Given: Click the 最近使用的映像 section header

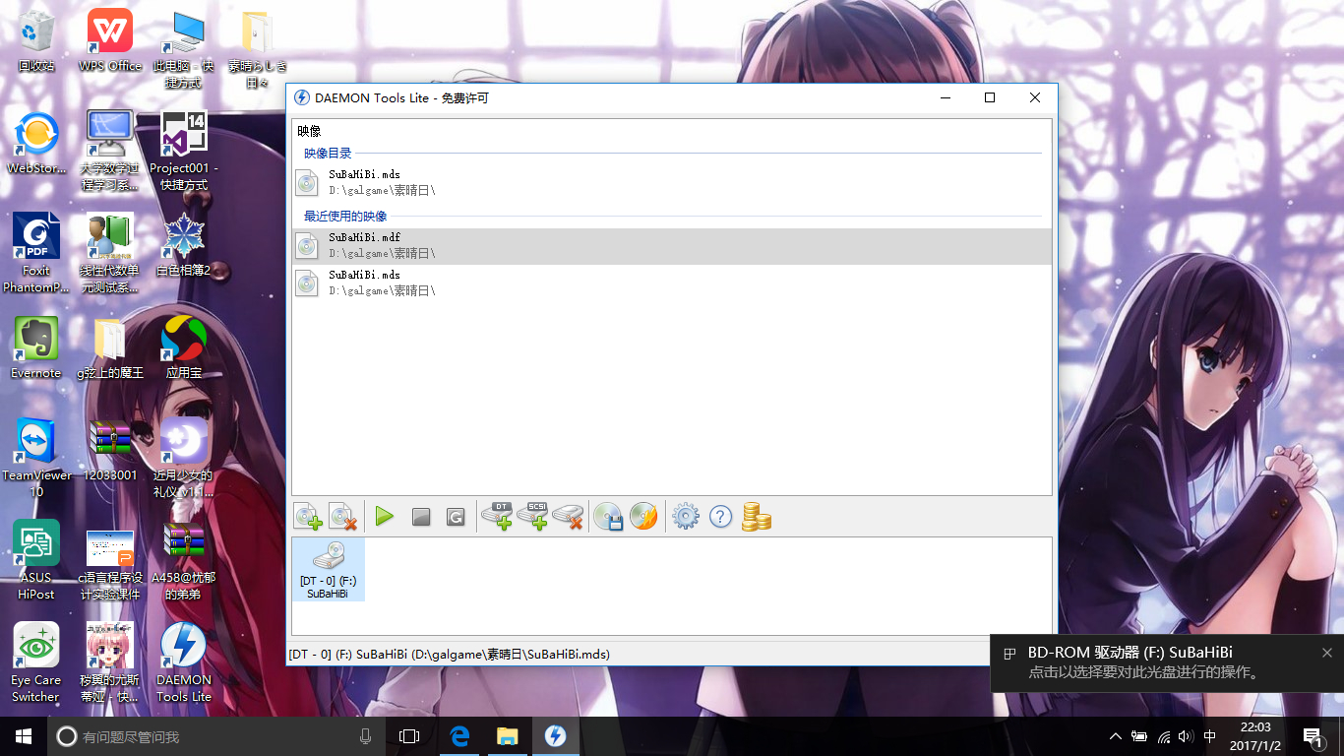Looking at the screenshot, I should coord(345,216).
